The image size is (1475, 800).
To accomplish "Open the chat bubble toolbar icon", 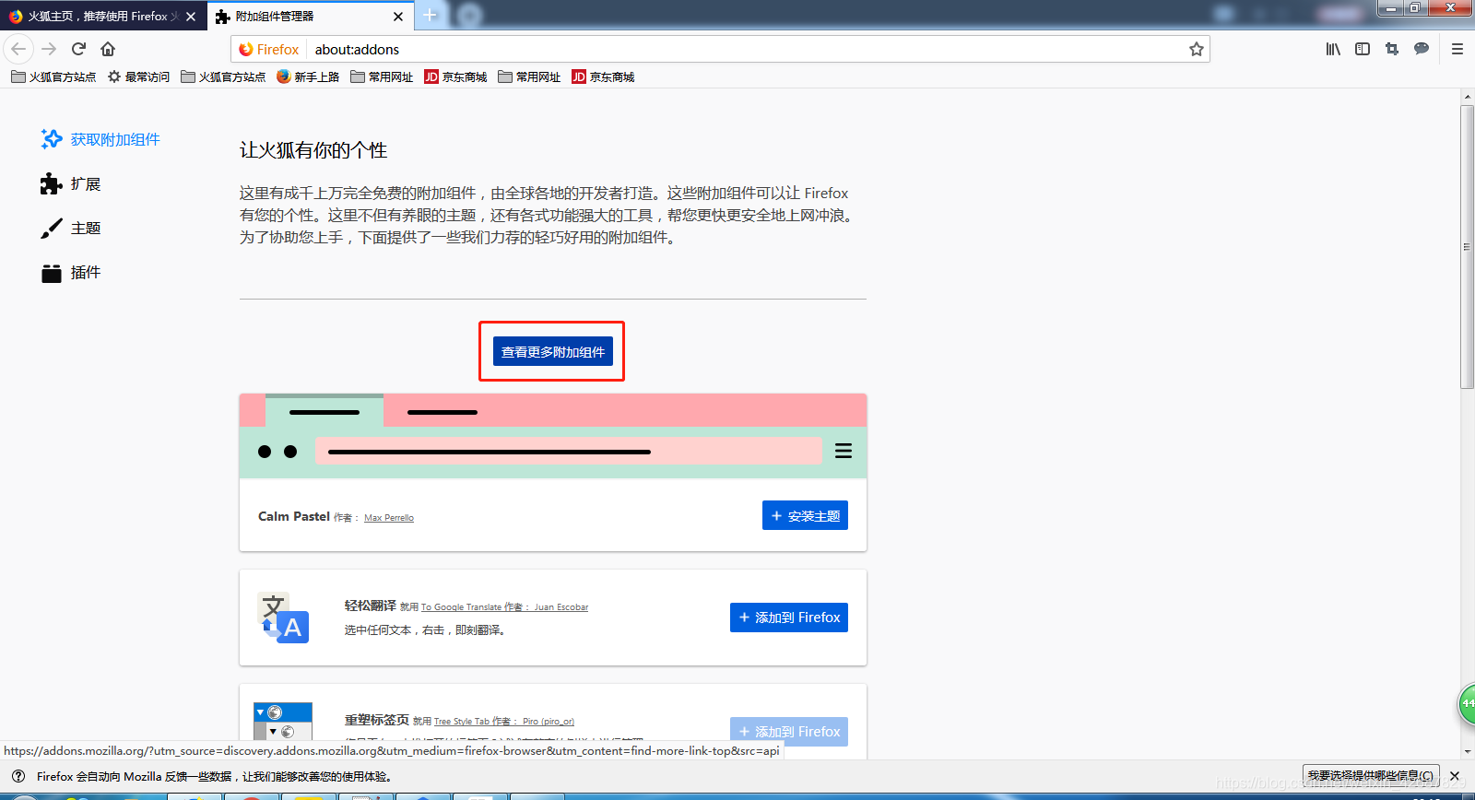I will click(1422, 49).
